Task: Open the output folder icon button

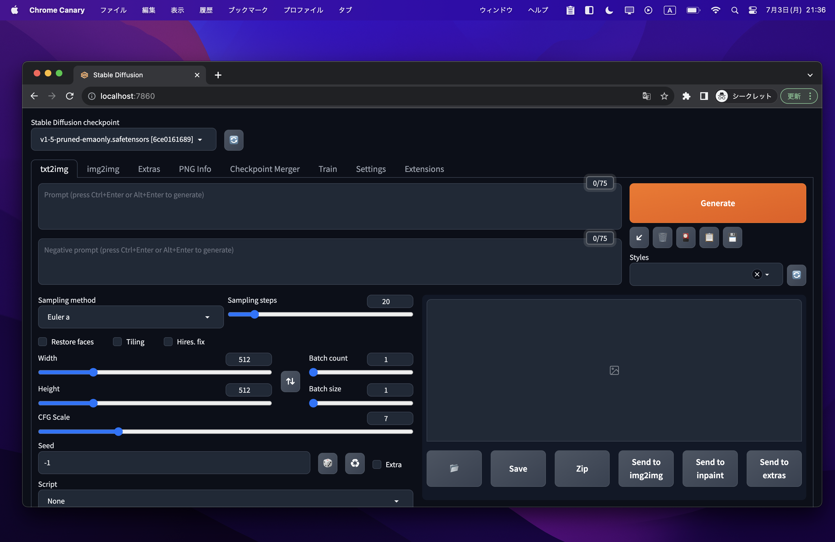Action: coord(454,468)
